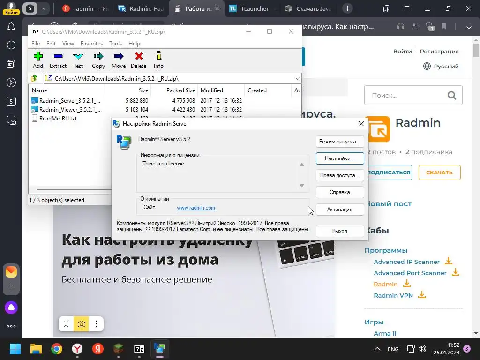Open the tab group dropdown arrow
The image size is (480, 360).
click(44, 8)
